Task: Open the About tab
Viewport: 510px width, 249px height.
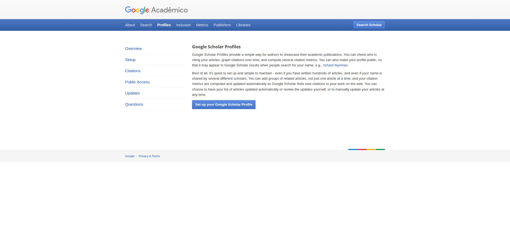Action: tap(130, 25)
